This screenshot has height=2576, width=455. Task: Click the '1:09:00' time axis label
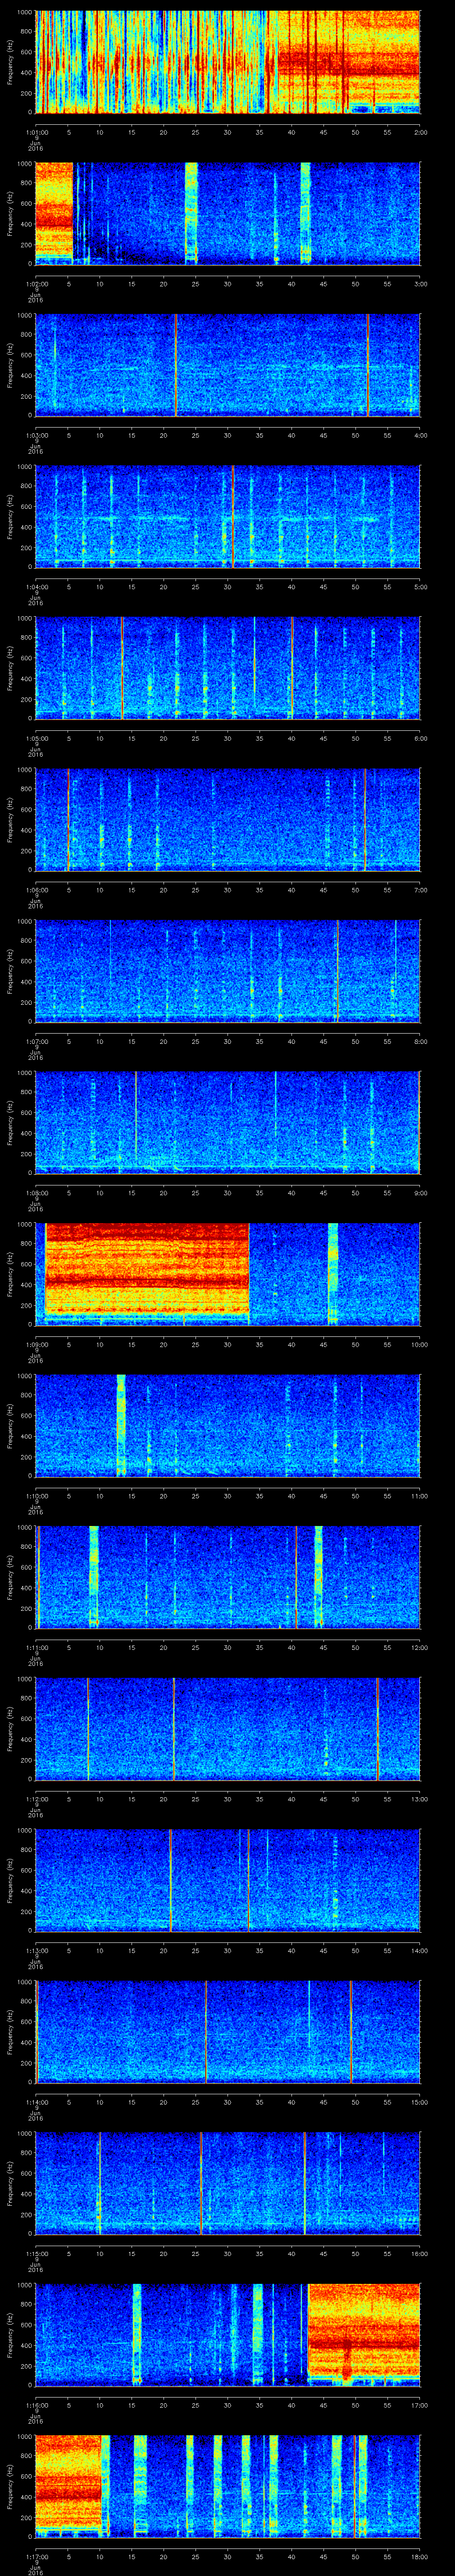36,1344
